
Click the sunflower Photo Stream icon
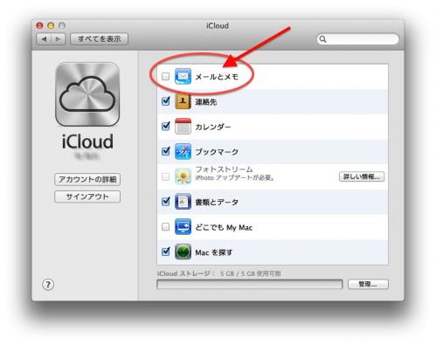pyautogui.click(x=183, y=176)
